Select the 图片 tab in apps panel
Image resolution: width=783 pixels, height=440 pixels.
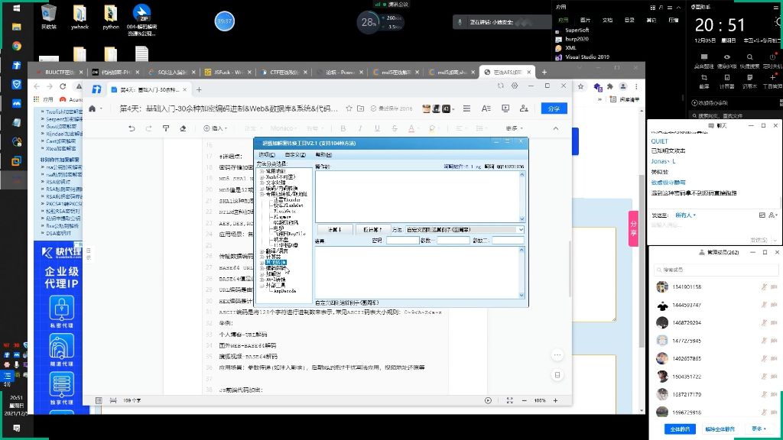point(585,20)
